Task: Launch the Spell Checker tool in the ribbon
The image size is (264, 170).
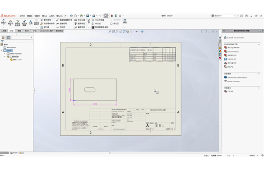Action: pyautogui.click(x=18, y=23)
